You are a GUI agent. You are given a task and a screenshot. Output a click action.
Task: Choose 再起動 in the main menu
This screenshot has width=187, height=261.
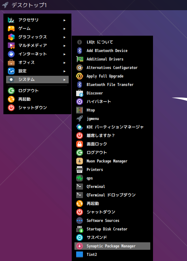pyautogui.click(x=37, y=99)
